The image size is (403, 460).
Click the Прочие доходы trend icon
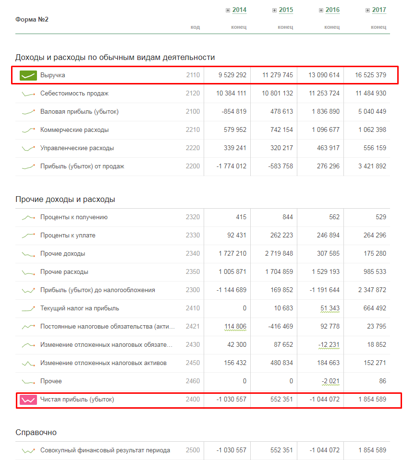coord(28,254)
